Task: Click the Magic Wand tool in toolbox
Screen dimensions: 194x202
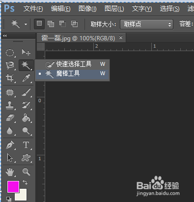Action: (x=26, y=65)
